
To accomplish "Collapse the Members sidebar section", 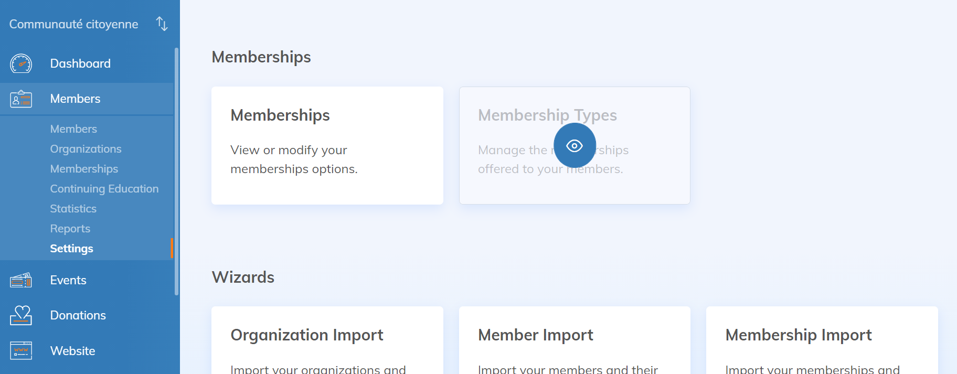I will 75,99.
